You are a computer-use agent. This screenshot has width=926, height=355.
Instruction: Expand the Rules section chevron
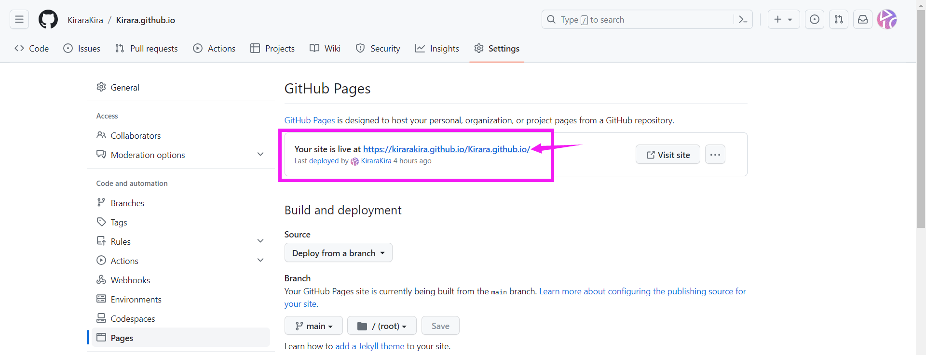click(x=260, y=241)
